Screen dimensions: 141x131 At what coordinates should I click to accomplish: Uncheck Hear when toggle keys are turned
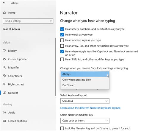[62, 52]
